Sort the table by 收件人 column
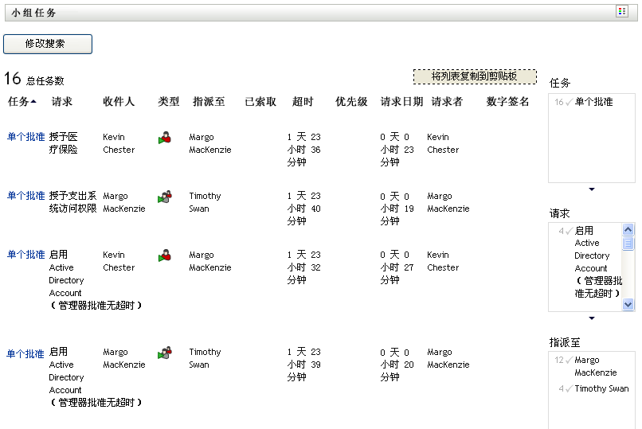The image size is (642, 429). (119, 102)
